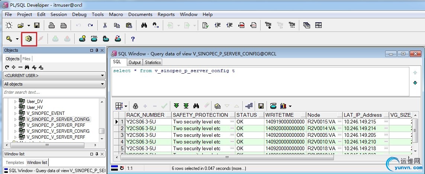Click the Save floppy icon in result grid toolbar
Viewport: 425px width, 174px height.
(261, 106)
